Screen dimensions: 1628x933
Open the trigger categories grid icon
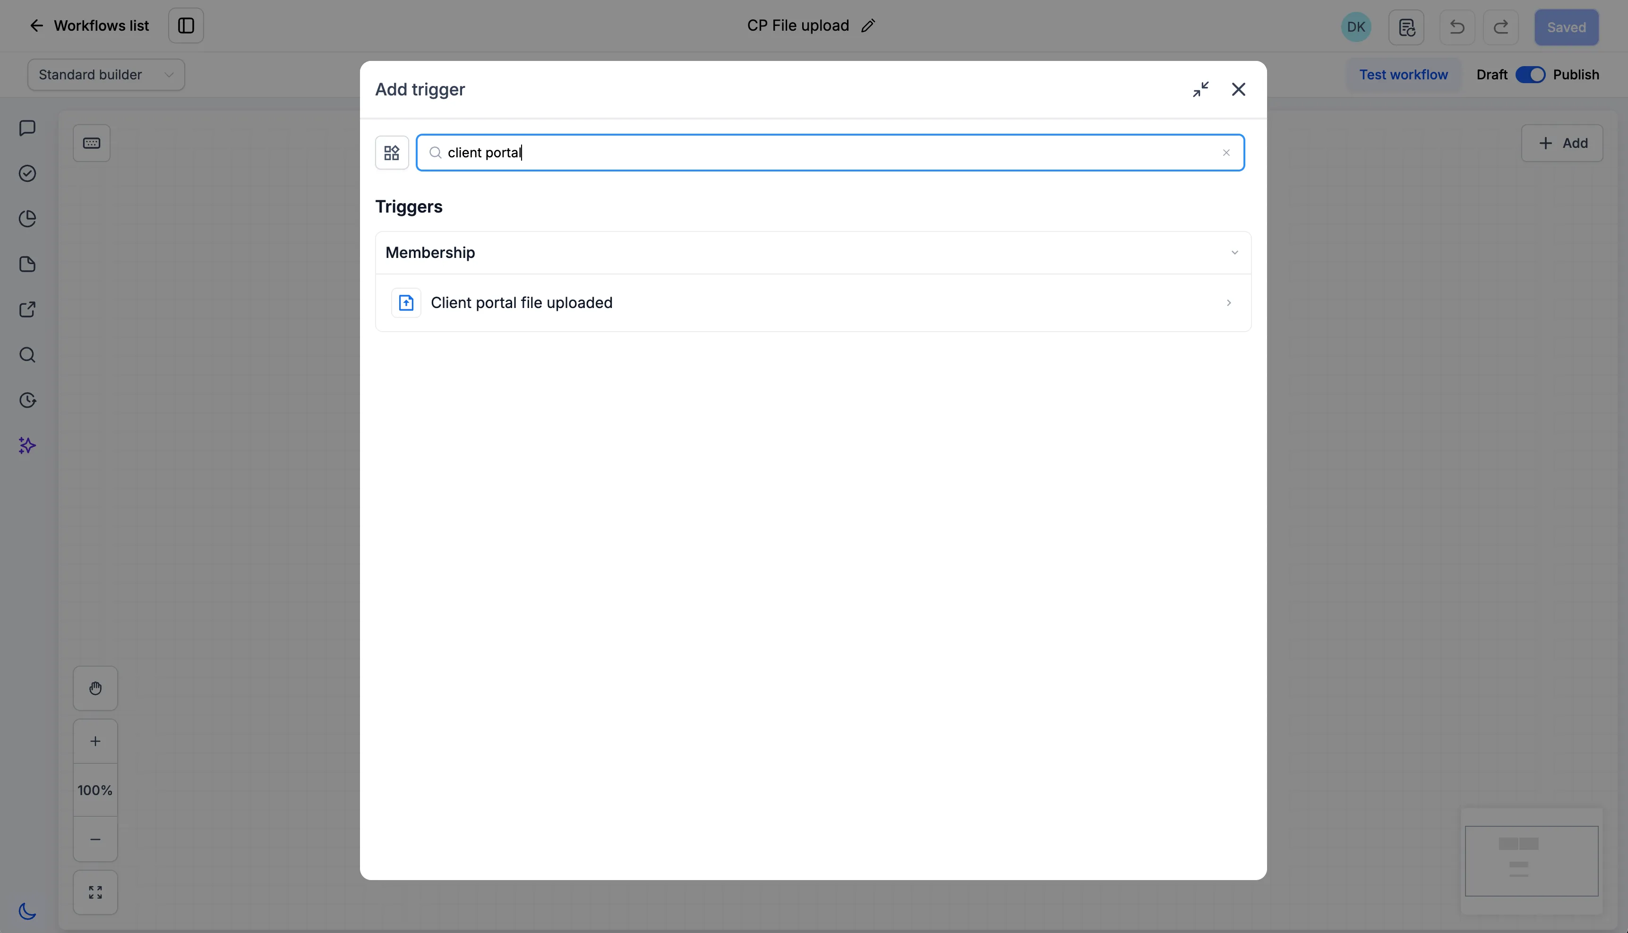392,153
